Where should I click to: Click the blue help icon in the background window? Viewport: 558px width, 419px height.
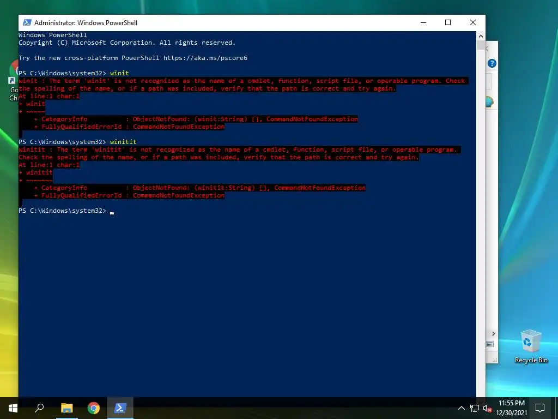point(492,63)
